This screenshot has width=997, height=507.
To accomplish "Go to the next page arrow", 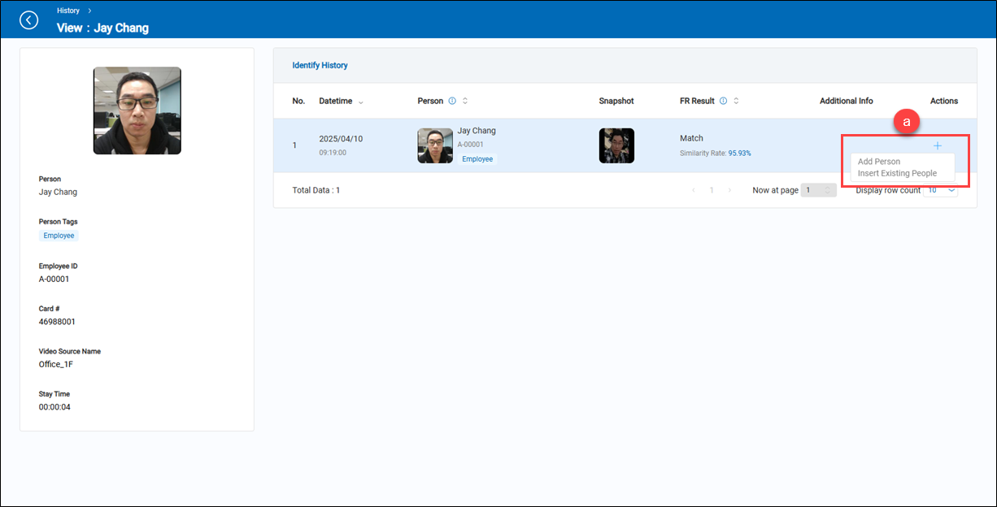I will click(729, 190).
